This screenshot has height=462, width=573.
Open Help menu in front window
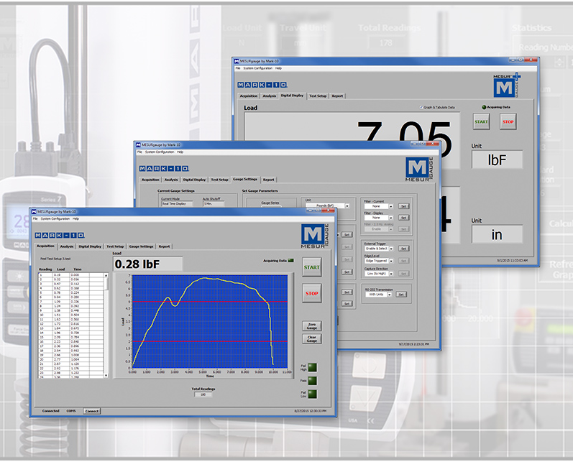coord(75,218)
